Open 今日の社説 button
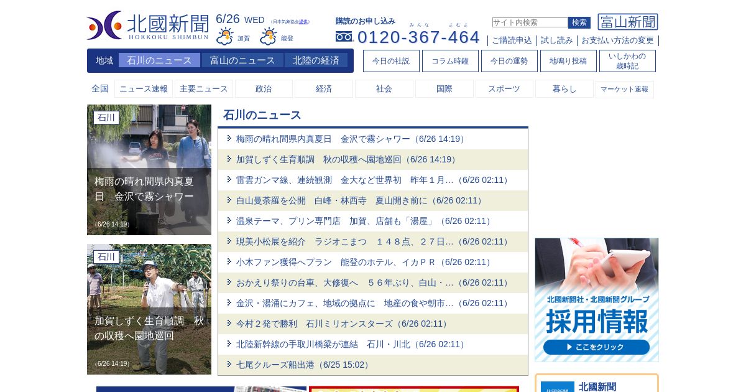This screenshot has width=746, height=392. 391,61
